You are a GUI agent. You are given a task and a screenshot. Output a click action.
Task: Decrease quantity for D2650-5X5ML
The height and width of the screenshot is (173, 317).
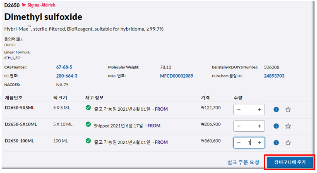tap(239, 109)
